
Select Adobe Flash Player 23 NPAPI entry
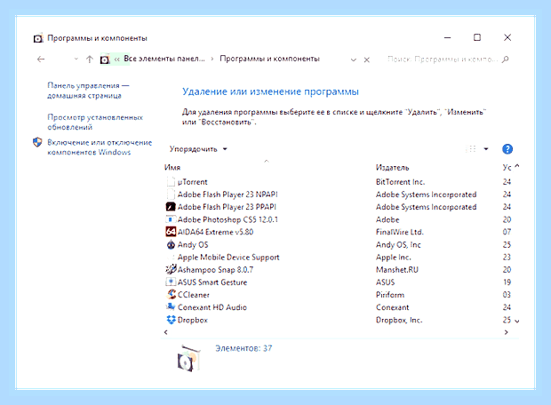228,195
